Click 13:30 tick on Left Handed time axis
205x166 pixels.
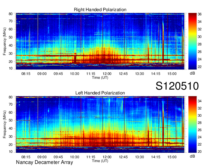pyautogui.click(x=140, y=157)
